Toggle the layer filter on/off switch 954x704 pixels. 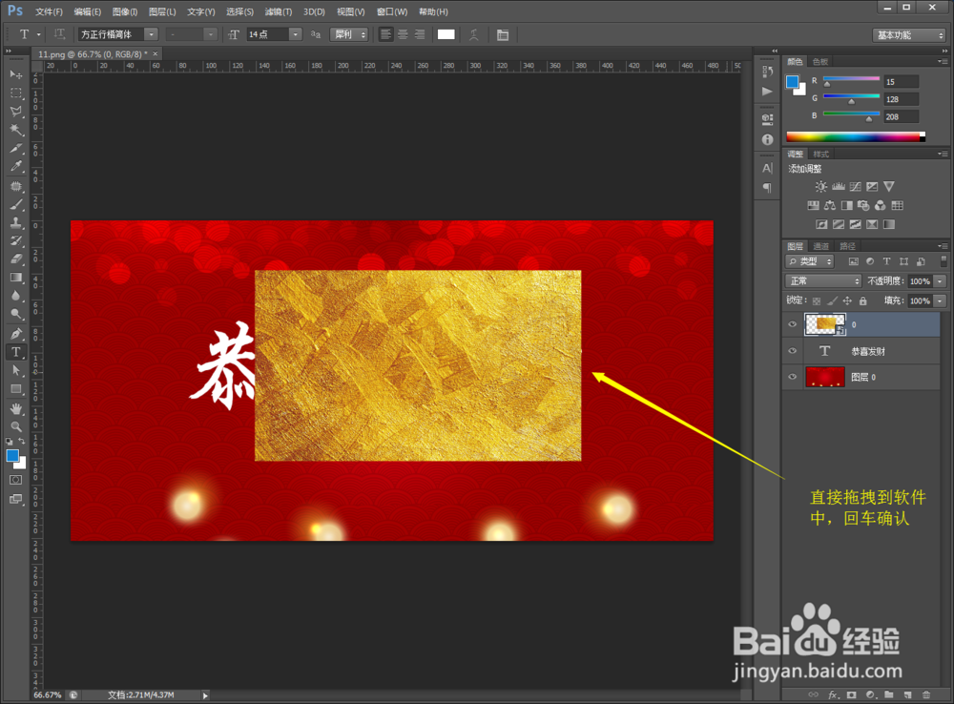click(944, 261)
